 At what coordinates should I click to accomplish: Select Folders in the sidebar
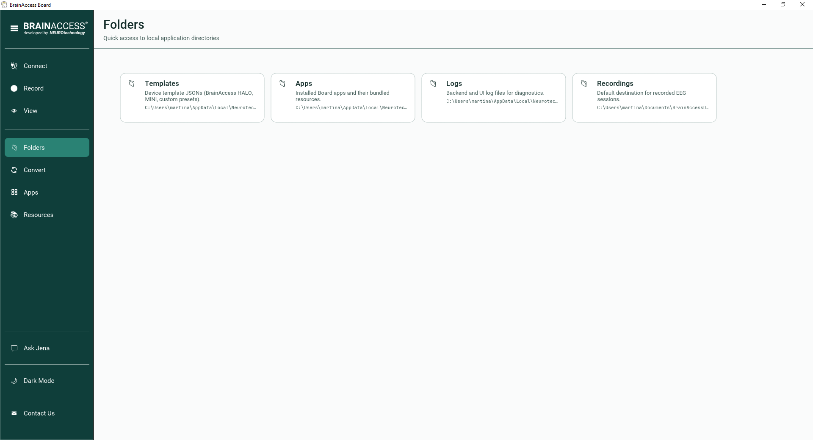click(47, 148)
